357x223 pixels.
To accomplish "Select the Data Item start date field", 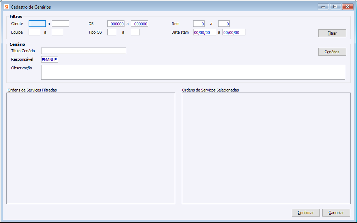I will tap(205, 32).
